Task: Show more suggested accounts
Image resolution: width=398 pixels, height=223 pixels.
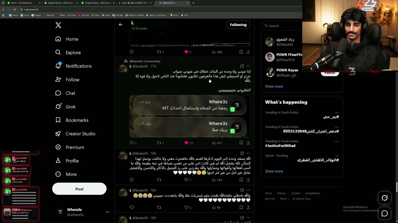Action: point(274,86)
